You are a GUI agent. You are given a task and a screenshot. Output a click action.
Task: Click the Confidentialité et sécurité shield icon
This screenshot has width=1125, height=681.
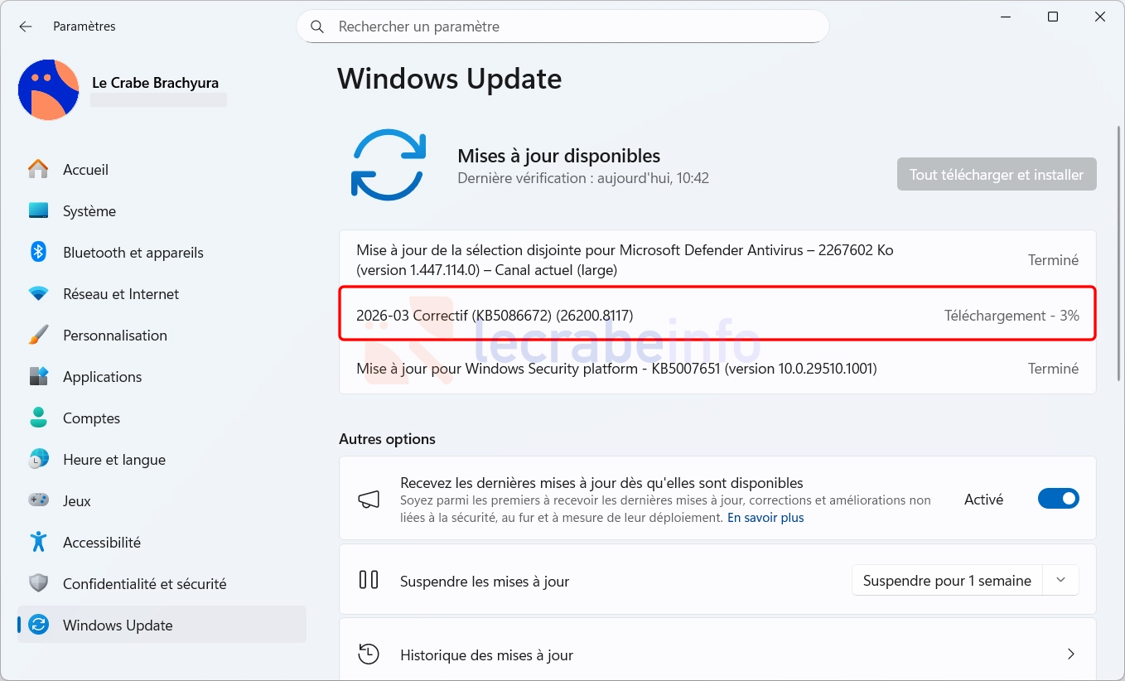pos(38,583)
